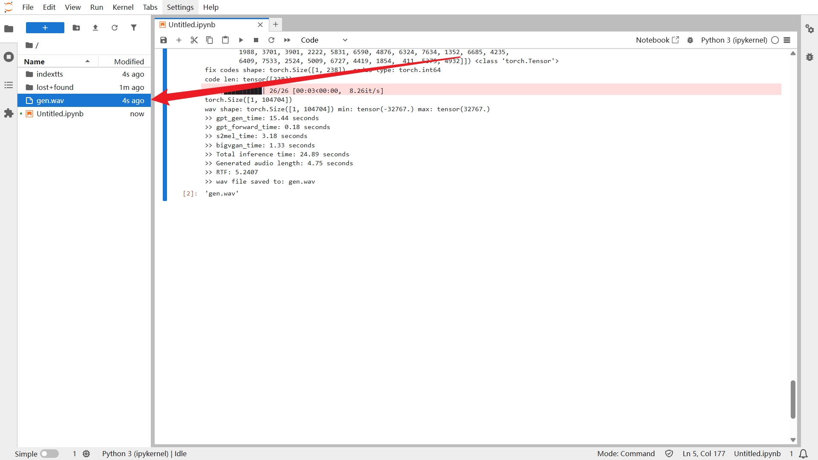Click the [2]: output prompt
Screen dimensions: 818x460
[190, 193]
